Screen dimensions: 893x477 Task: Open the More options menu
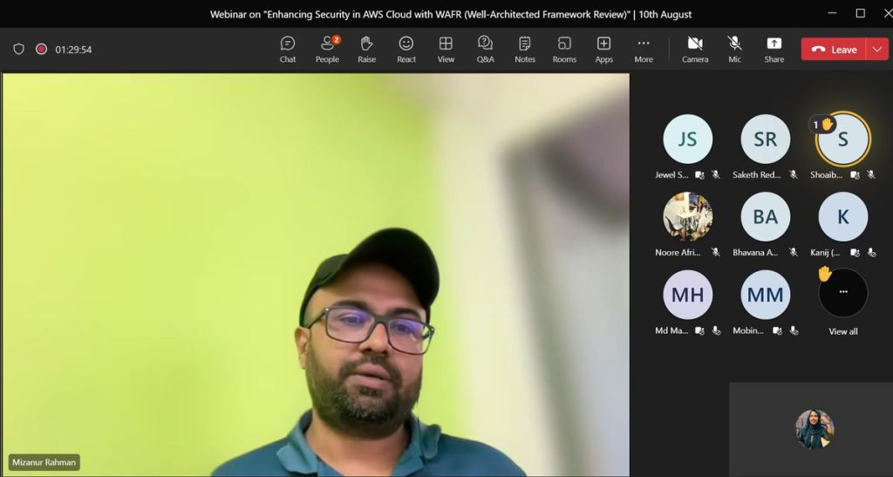tap(644, 49)
